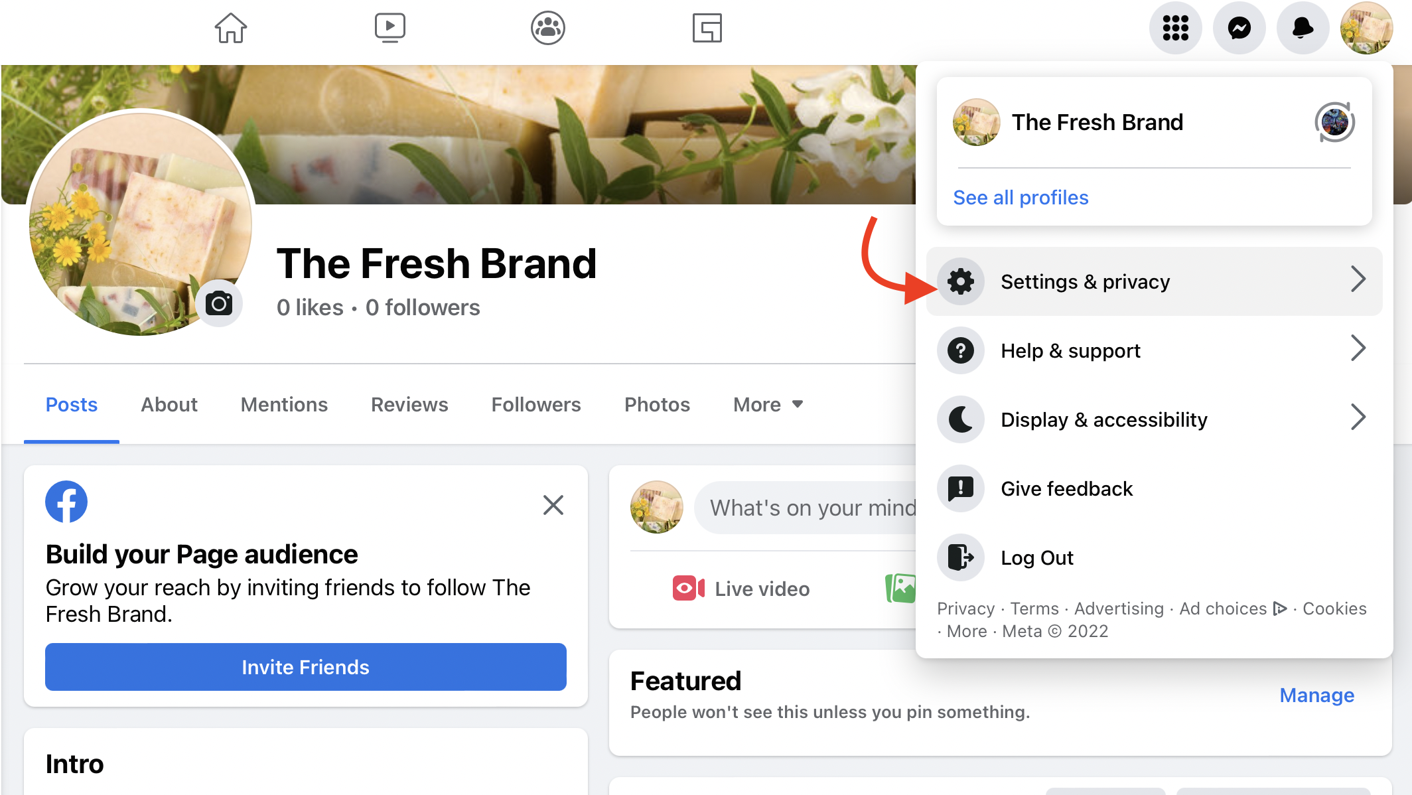Switch to the Reviews tab
The width and height of the screenshot is (1412, 795).
pos(409,404)
